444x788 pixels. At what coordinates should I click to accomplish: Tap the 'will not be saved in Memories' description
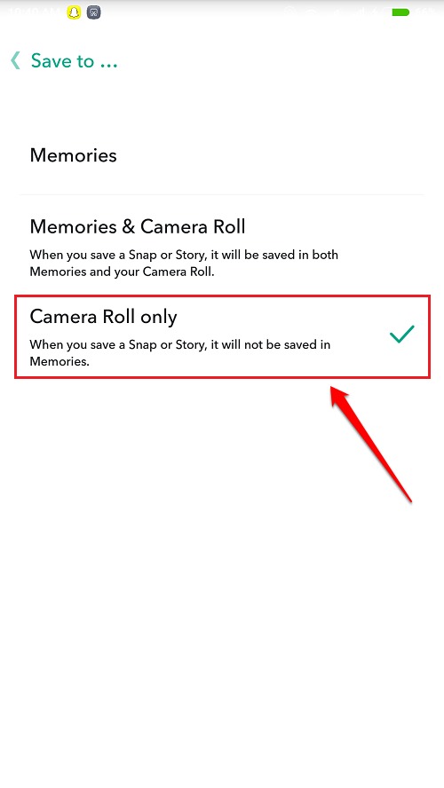click(x=179, y=353)
